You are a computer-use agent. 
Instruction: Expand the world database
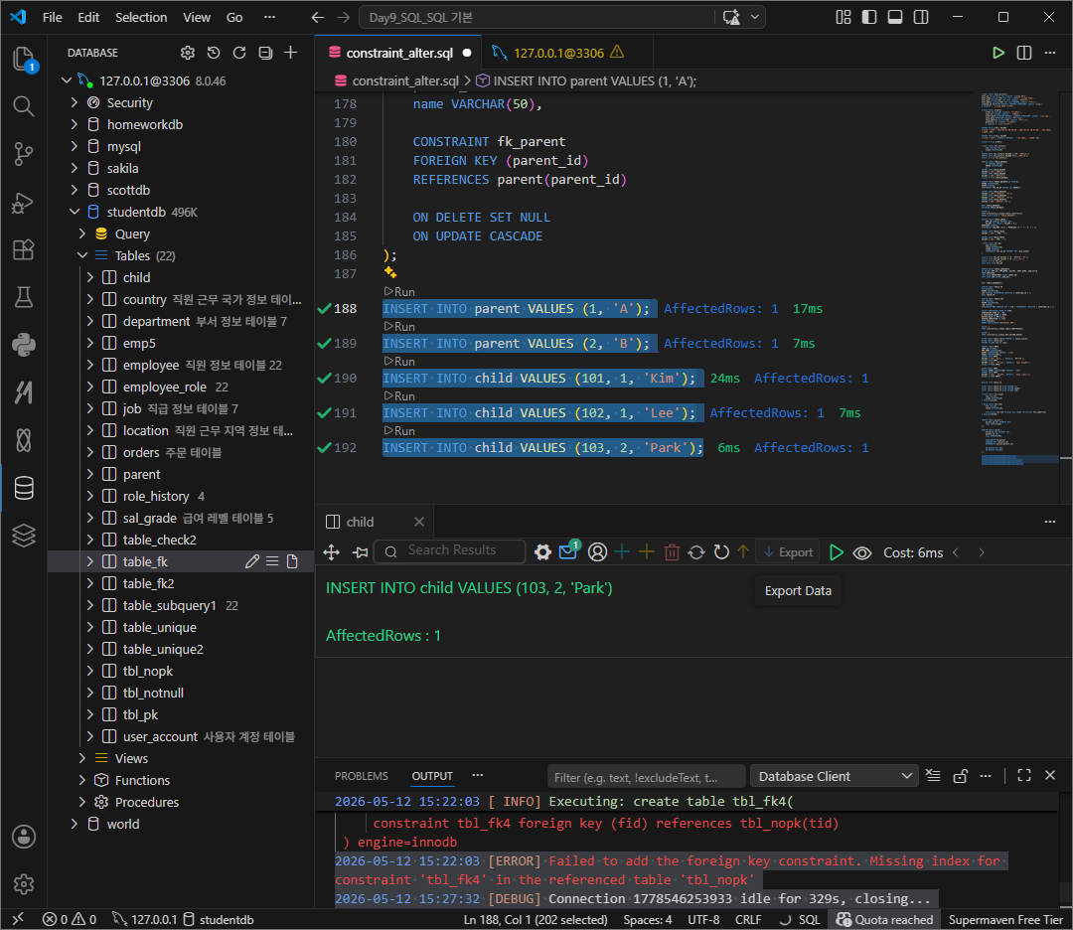click(75, 824)
